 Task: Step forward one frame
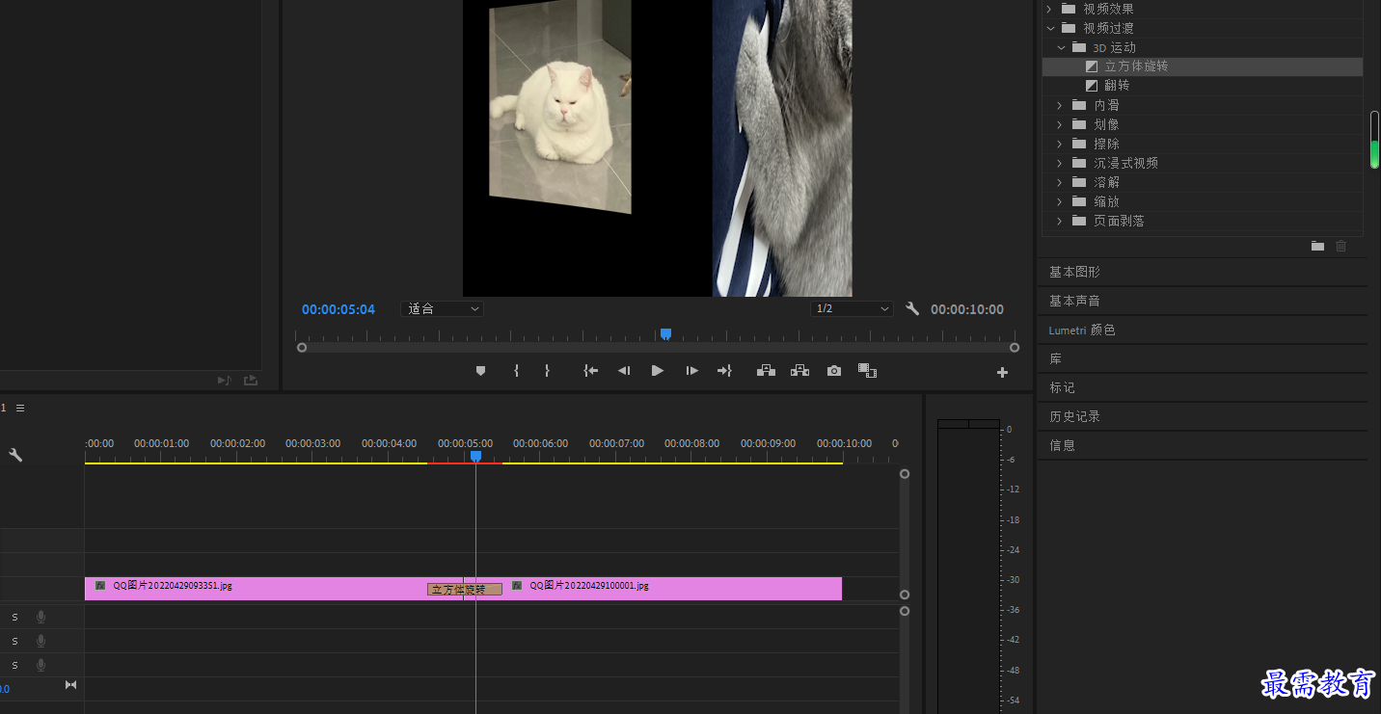click(x=691, y=371)
